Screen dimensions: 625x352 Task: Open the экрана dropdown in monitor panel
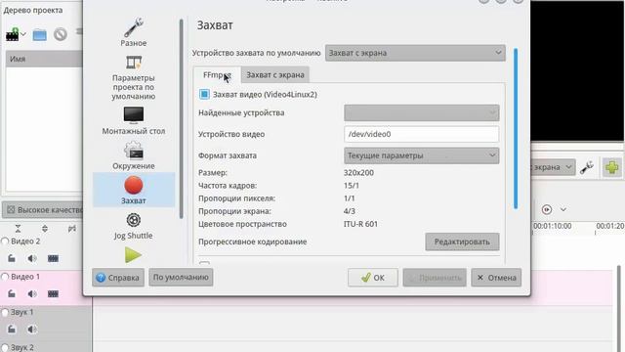pyautogui.click(x=553, y=167)
